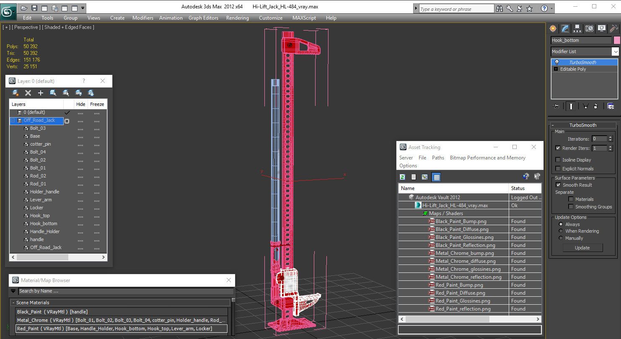Screen dimensions: 621x339
Task: Enable the Explicit Normals checkbox
Action: 558,169
